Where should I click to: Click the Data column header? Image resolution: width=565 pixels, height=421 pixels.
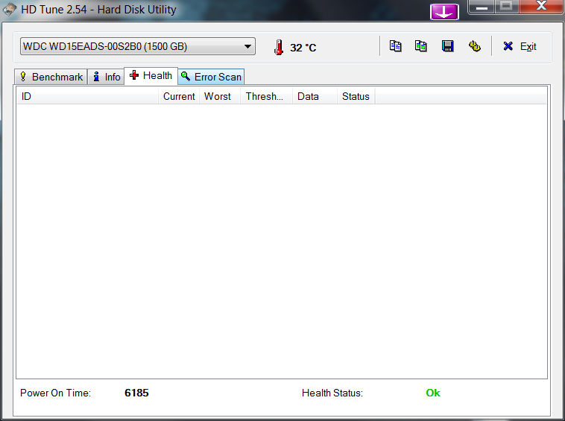pyautogui.click(x=315, y=96)
